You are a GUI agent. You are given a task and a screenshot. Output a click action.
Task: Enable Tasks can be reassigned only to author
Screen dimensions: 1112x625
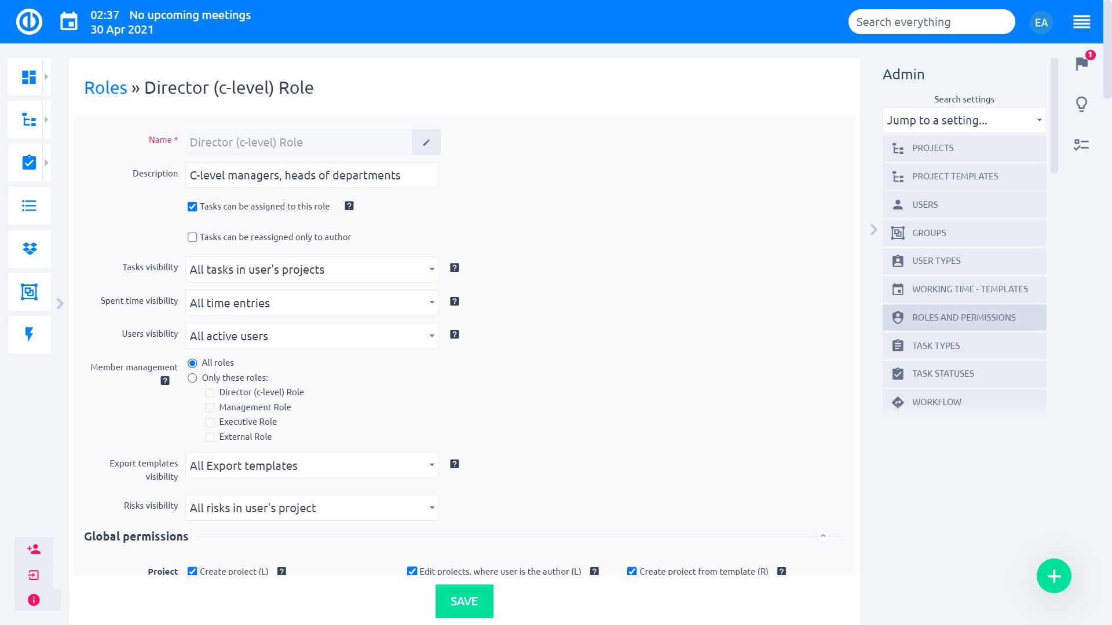pos(192,237)
